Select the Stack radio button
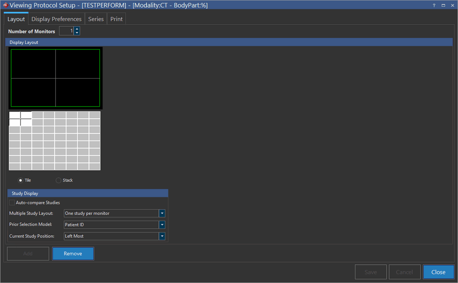The image size is (458, 283). tap(59, 180)
